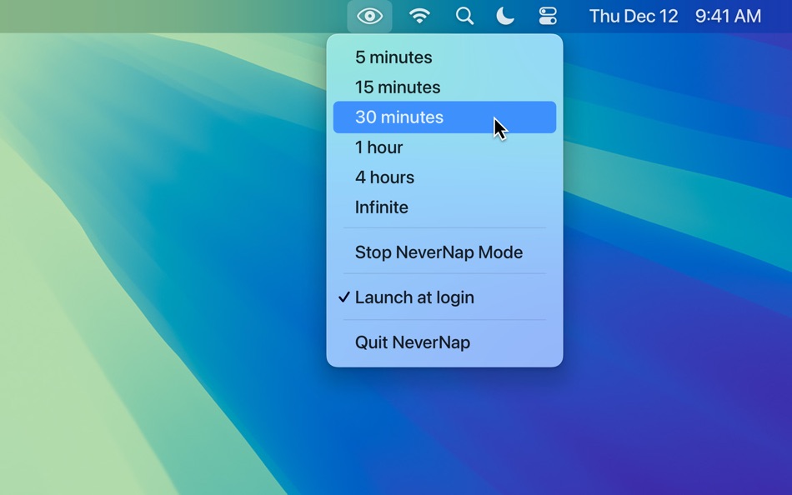Select the 30 minutes option

point(444,117)
